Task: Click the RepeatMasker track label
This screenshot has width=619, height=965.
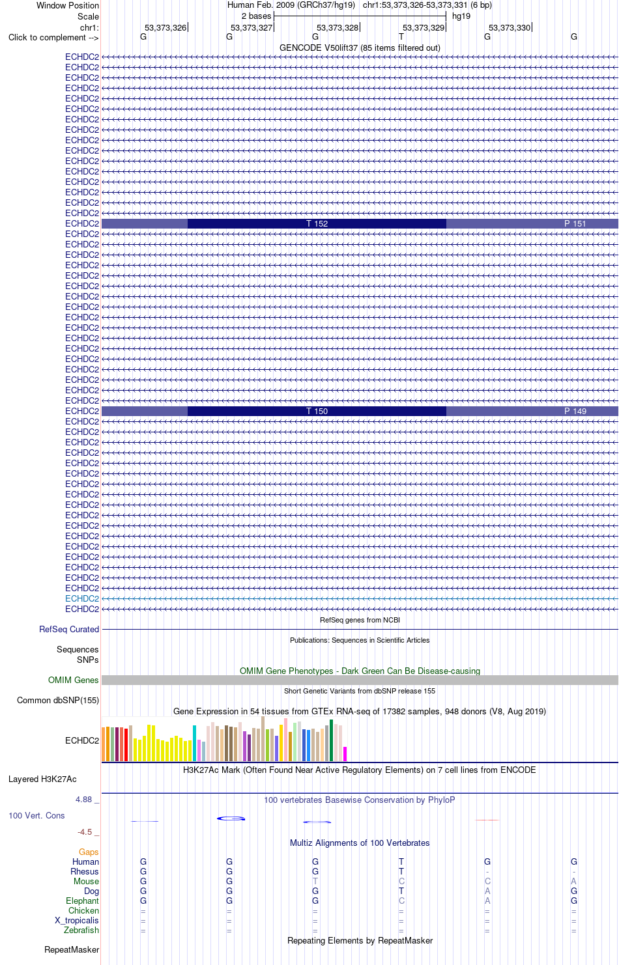Action: [72, 949]
